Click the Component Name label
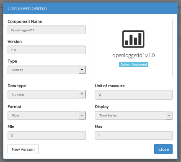Screen dimensions: 181x162 pos(25,22)
